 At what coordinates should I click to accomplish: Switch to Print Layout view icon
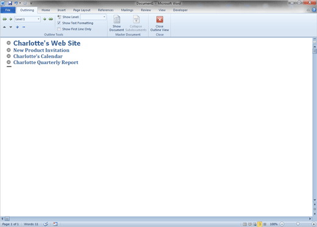click(x=244, y=224)
